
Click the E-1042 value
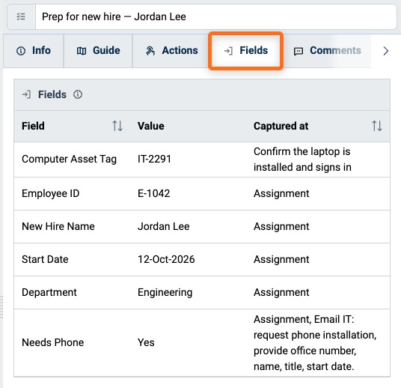pyautogui.click(x=153, y=193)
